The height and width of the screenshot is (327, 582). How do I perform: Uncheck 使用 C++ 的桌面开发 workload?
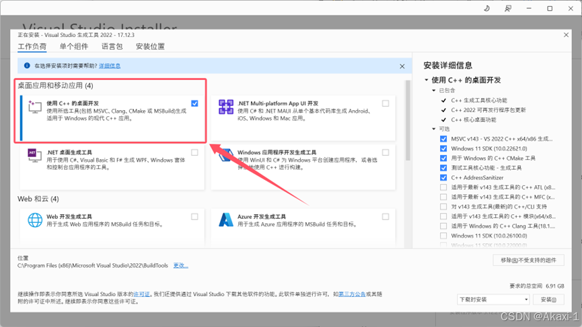(194, 103)
